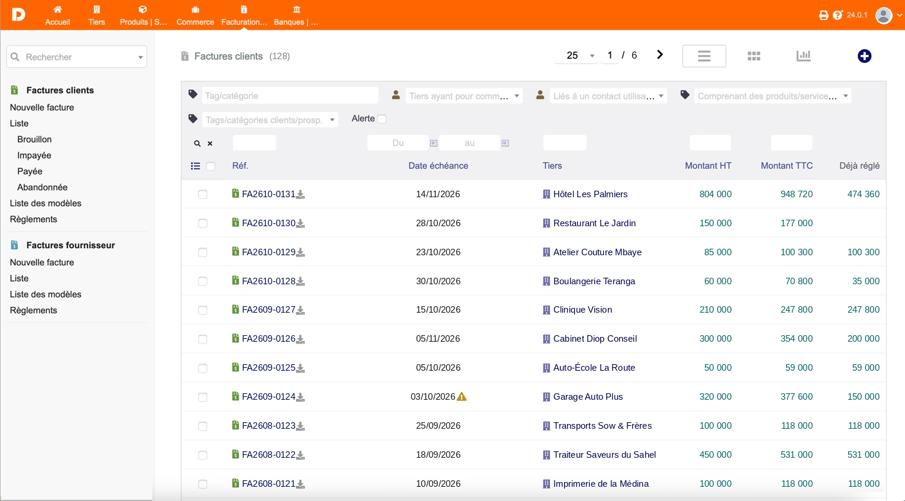The height and width of the screenshot is (501, 905).
Task: Open the online help icon
Action: 838,15
